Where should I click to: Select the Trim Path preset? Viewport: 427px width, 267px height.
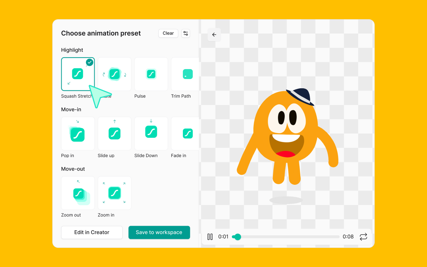[185, 74]
